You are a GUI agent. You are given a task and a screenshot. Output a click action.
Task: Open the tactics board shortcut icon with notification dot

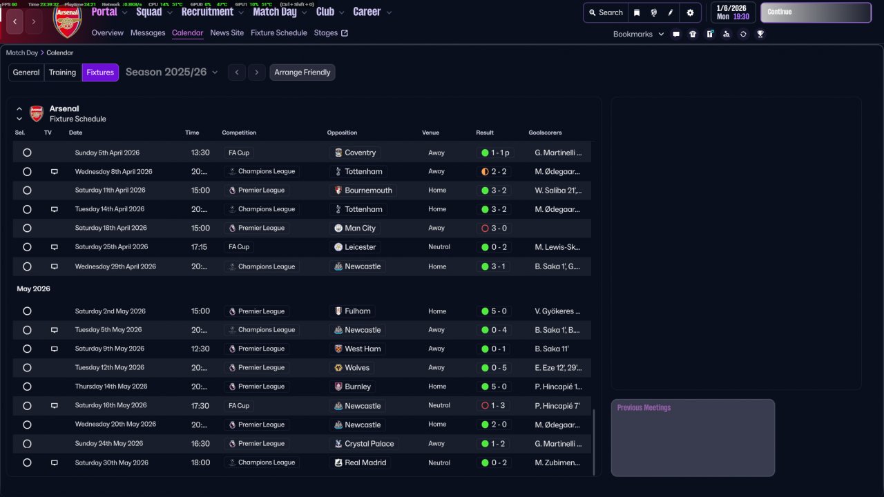(x=709, y=34)
